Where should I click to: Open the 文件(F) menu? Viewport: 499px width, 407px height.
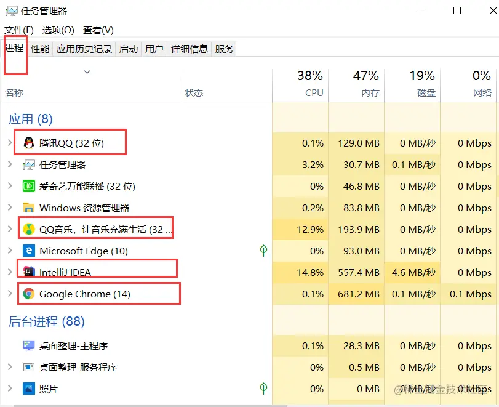pos(19,30)
